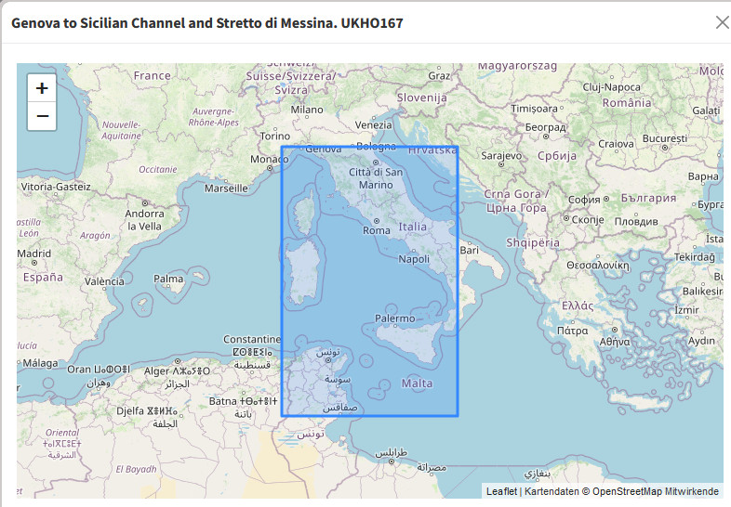Viewport: 731px width, 507px height.
Task: Click the Roma label on map
Action: point(377,229)
